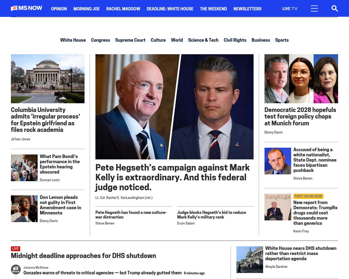The image size is (349, 279).
Task: Open Ebony Davis byline under Don Lemon story
Action: coord(49,221)
